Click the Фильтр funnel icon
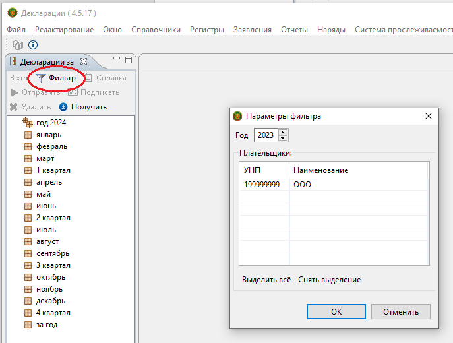The height and width of the screenshot is (343, 453). tap(41, 78)
